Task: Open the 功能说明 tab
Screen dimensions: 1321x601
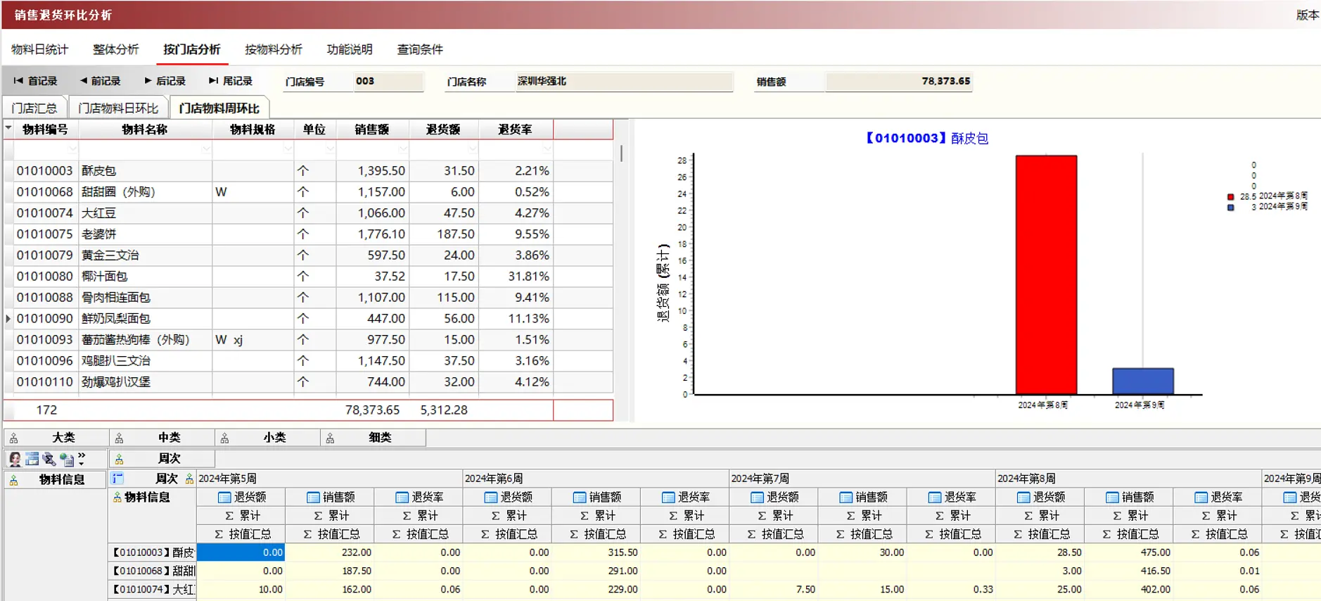Action: point(350,49)
